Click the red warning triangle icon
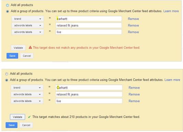The image size is (183, 132). coord(30,48)
